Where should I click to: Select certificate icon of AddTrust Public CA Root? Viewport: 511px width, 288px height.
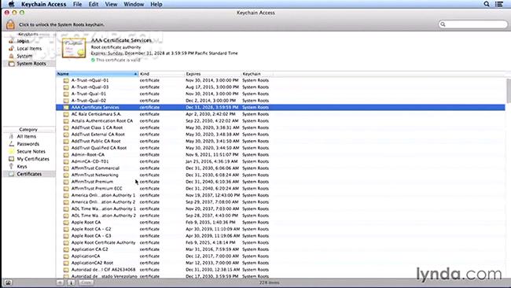click(66, 141)
